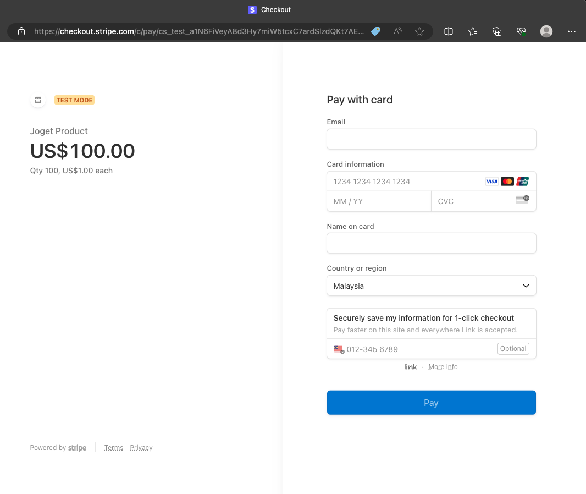The height and width of the screenshot is (494, 586).
Task: Select the Checkout browser tab
Action: click(x=269, y=10)
